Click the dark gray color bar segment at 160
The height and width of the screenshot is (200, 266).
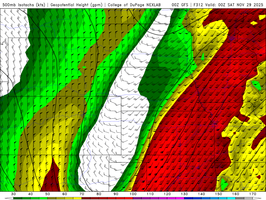tap(240, 198)
